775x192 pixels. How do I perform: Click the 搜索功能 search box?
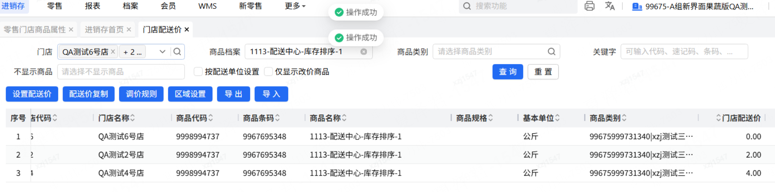click(x=518, y=6)
